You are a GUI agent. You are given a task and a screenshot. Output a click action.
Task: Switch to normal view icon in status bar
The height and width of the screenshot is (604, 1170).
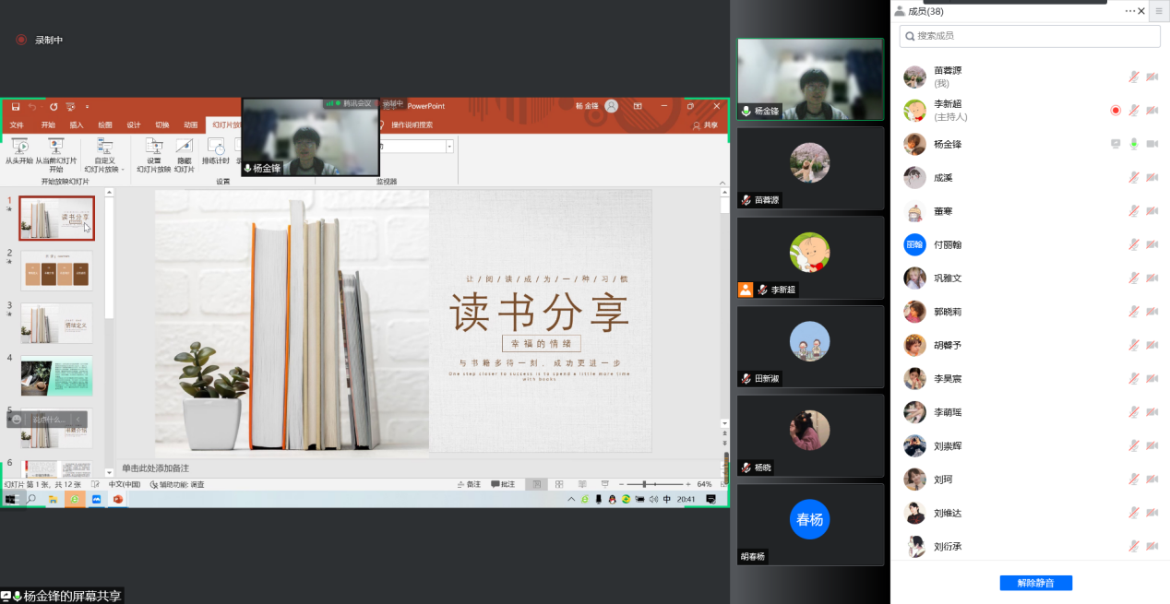click(535, 484)
